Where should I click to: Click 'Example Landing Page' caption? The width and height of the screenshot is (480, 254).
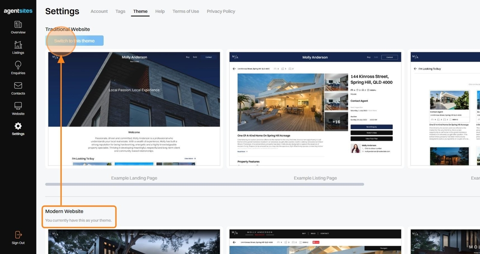[134, 178]
